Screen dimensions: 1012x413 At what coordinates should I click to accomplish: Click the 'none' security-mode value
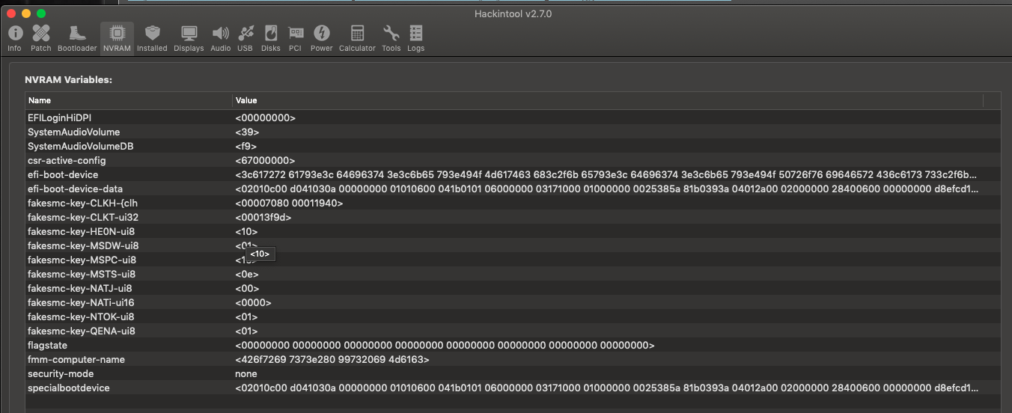[x=246, y=374]
